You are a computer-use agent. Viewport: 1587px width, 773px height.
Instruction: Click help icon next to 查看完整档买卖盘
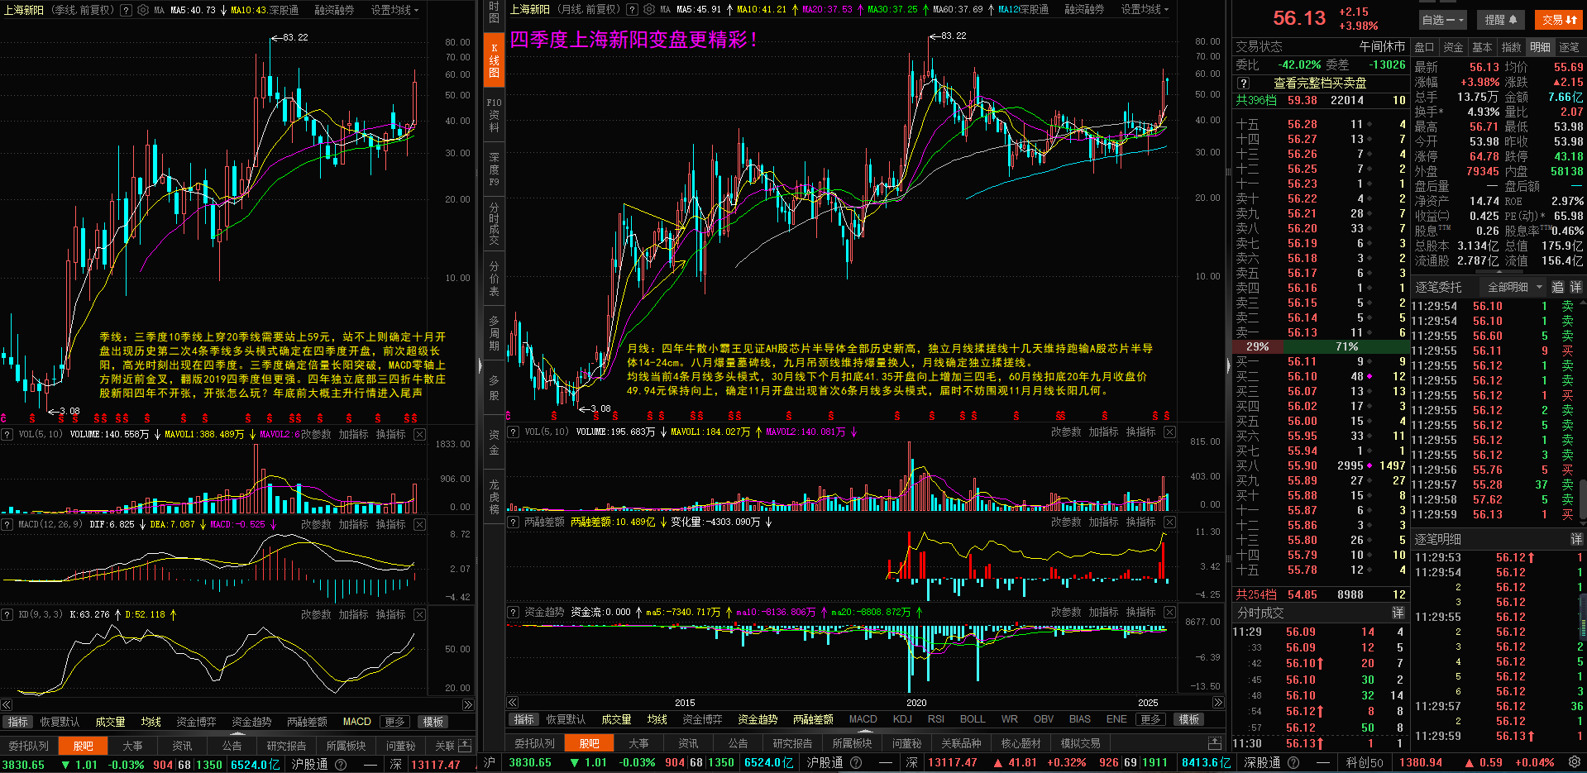coord(1243,83)
